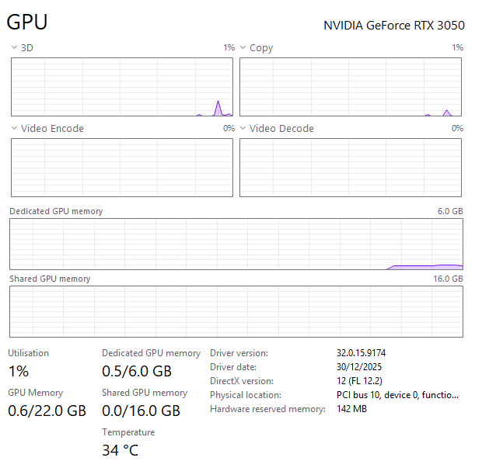Click the NVIDIA GeForce RTX 3050 label

[x=393, y=25]
